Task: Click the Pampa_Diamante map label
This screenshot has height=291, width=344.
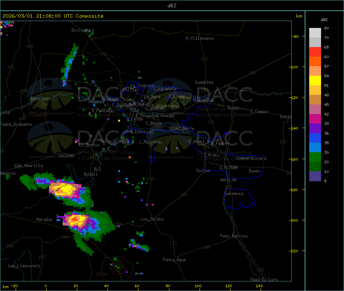Action: coord(16,124)
